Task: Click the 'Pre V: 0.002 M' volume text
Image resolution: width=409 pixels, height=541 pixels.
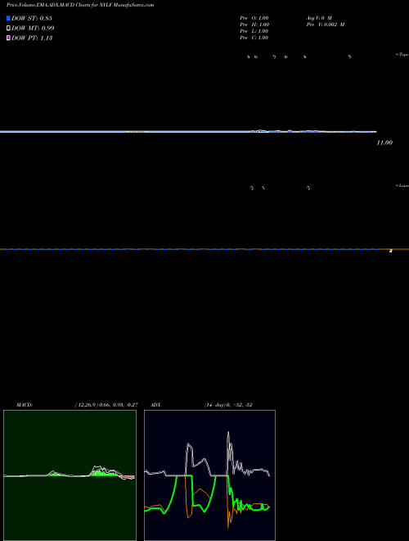Action: click(326, 25)
